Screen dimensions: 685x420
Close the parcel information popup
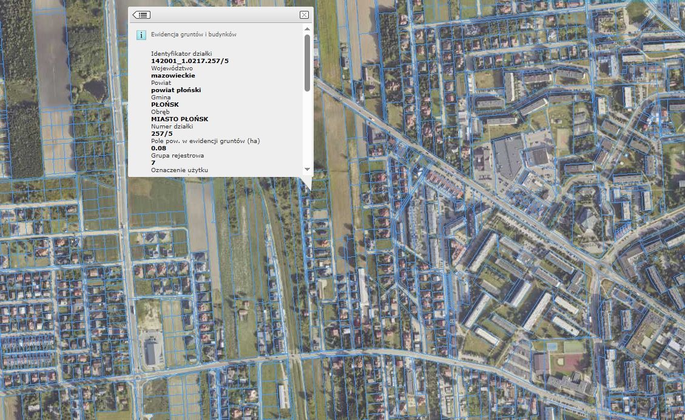click(304, 15)
